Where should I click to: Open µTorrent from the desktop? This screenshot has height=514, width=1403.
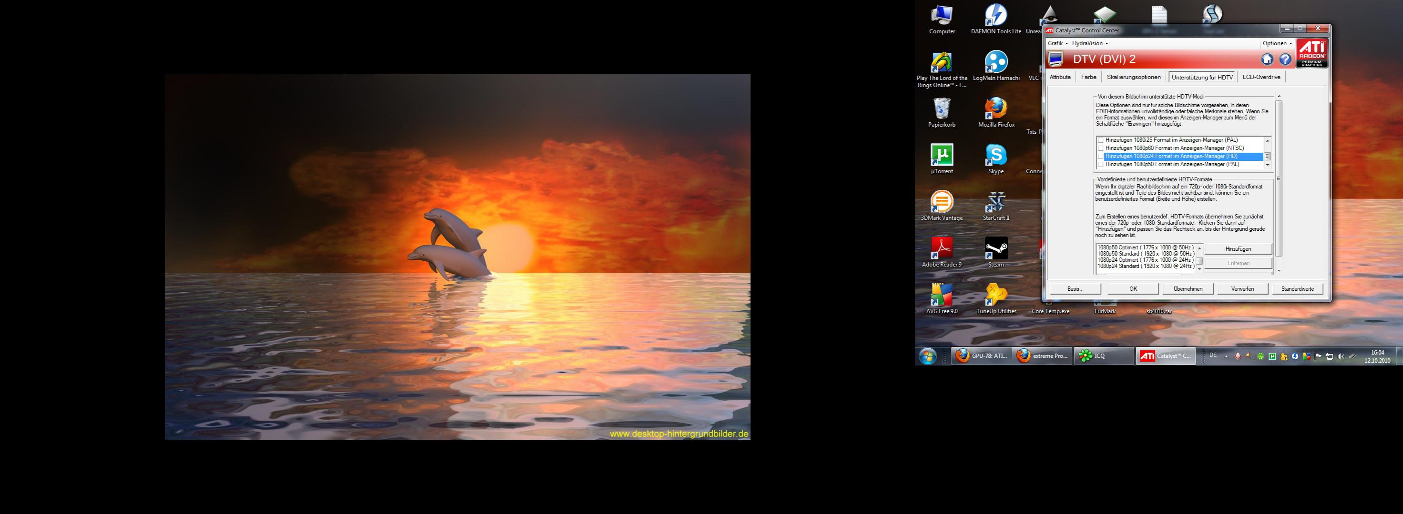click(x=942, y=156)
